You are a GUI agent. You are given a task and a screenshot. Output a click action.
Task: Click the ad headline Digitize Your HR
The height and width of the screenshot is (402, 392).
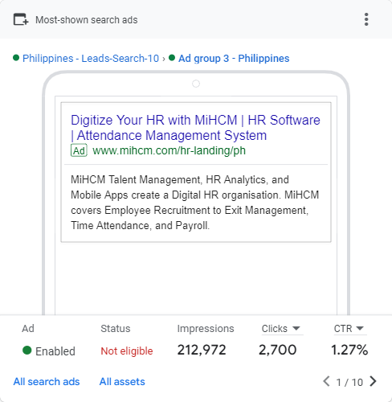tap(195, 128)
